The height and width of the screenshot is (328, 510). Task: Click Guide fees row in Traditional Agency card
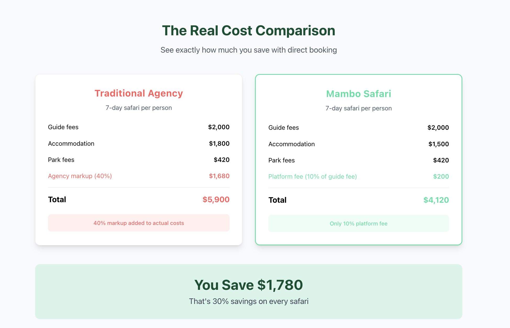pos(139,127)
